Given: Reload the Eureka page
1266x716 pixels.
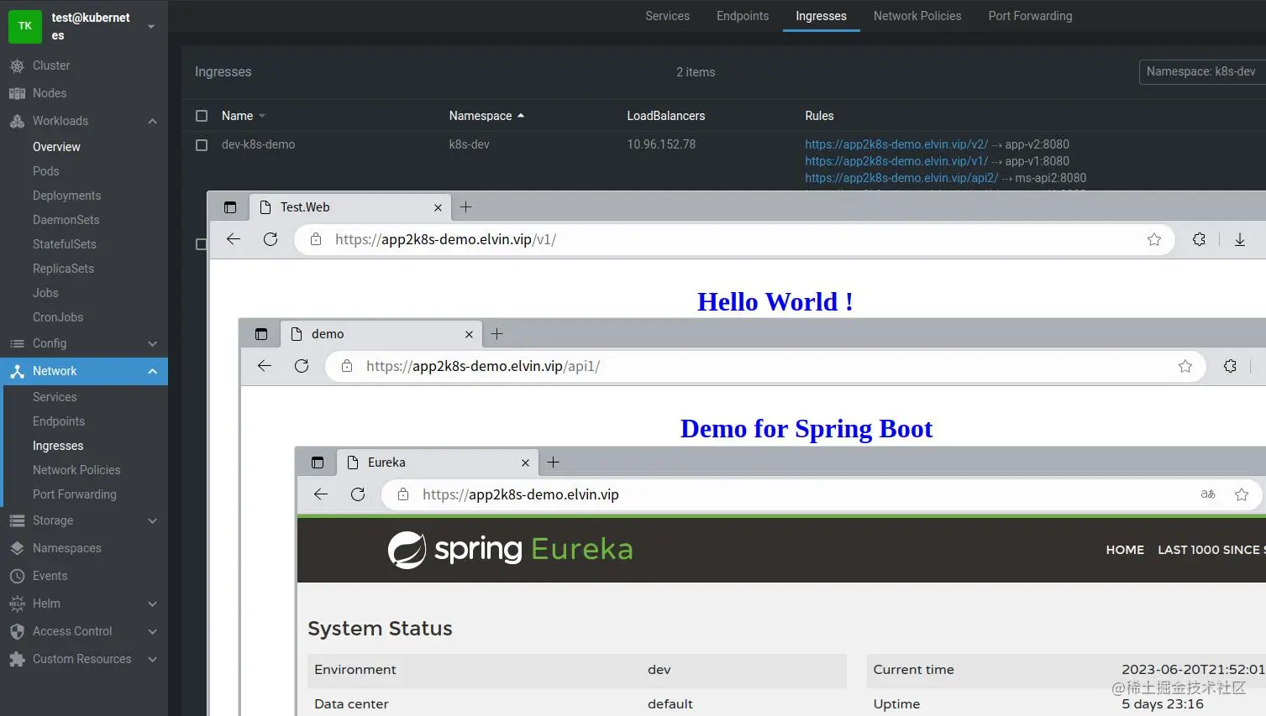Looking at the screenshot, I should [x=358, y=494].
